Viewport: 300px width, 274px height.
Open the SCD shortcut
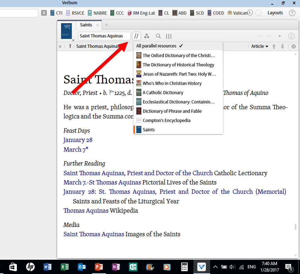coord(197,13)
